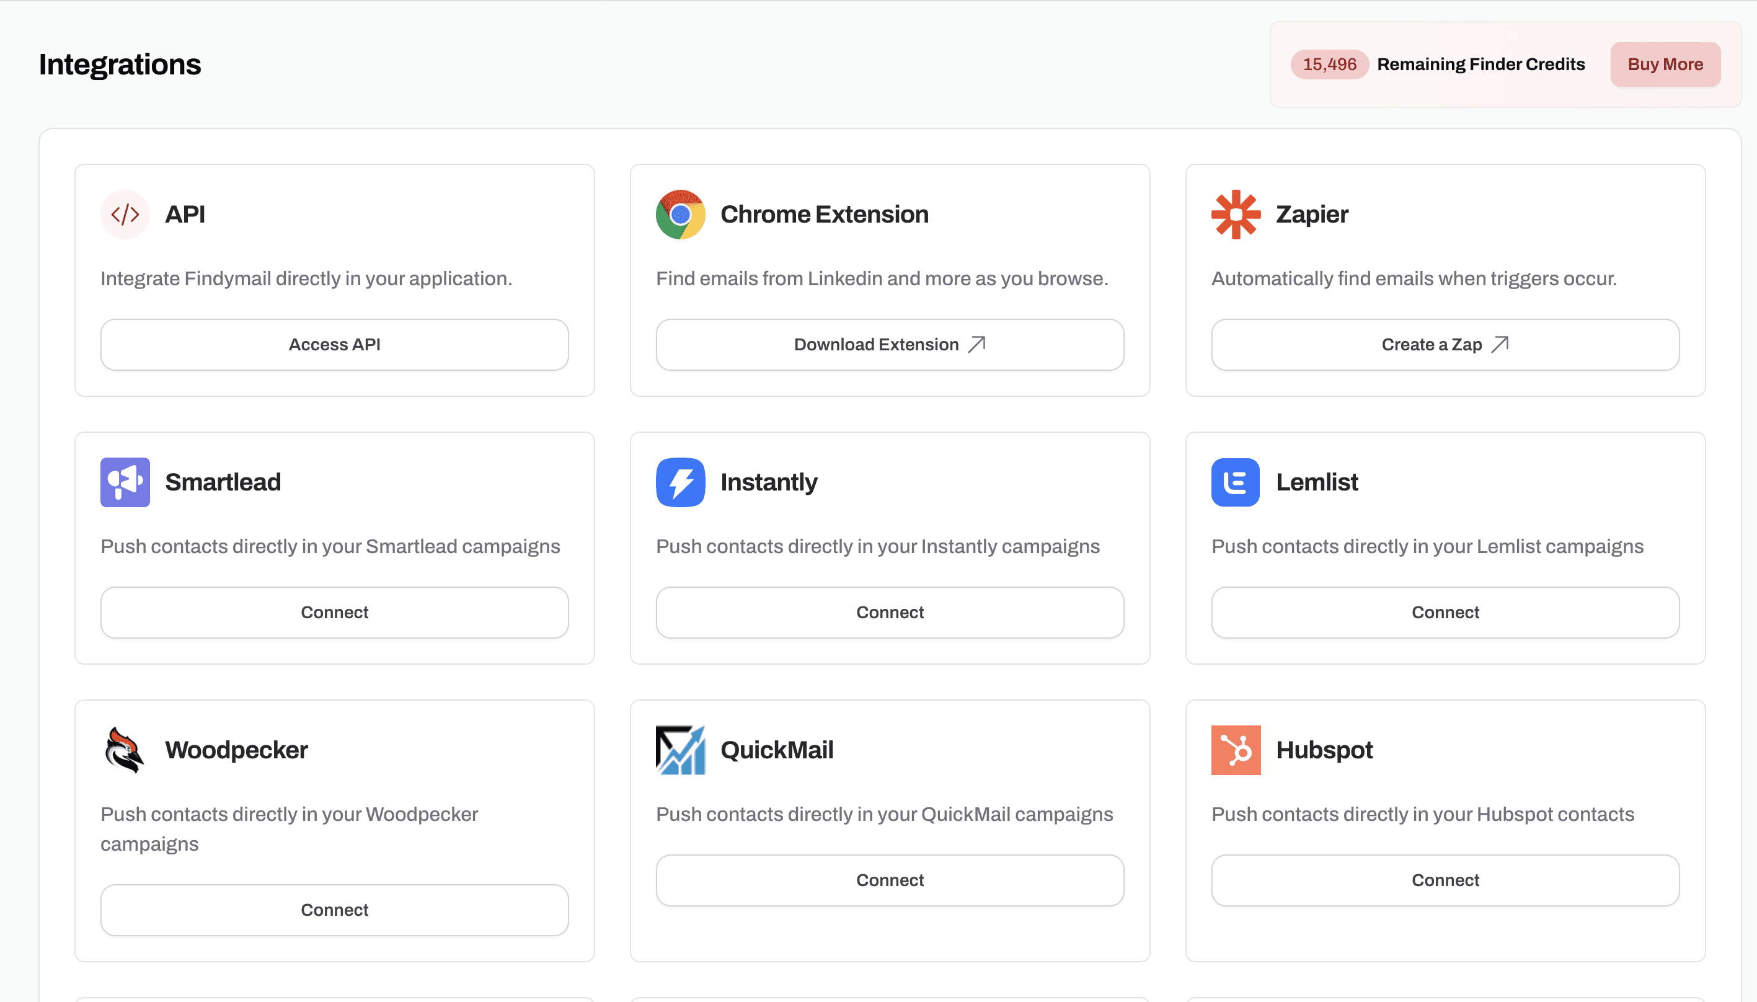Click the remaining credits count badge
This screenshot has height=1002, width=1757.
pos(1330,64)
